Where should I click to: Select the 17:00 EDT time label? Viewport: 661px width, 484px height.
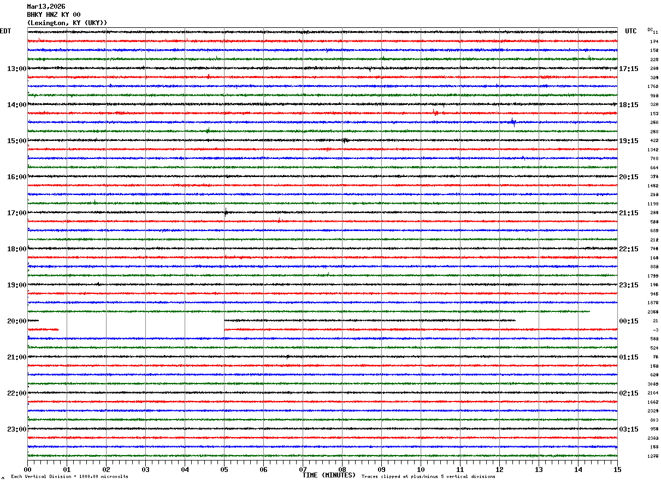pos(16,213)
